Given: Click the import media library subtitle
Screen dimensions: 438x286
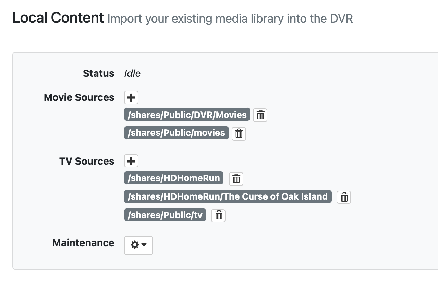Looking at the screenshot, I should (230, 19).
